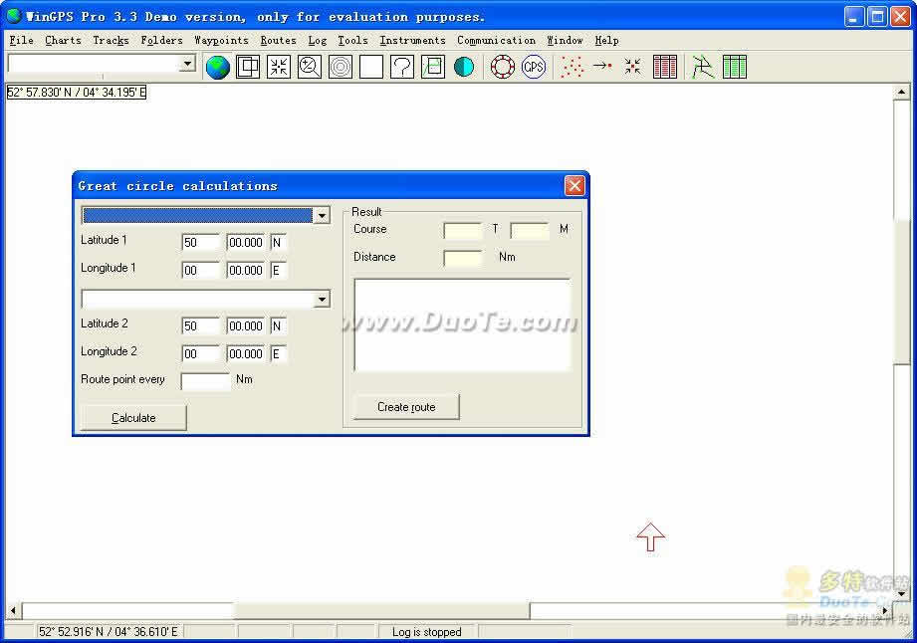917x643 pixels.
Task: Select the magnifier zoom in/out tool
Action: (x=310, y=67)
